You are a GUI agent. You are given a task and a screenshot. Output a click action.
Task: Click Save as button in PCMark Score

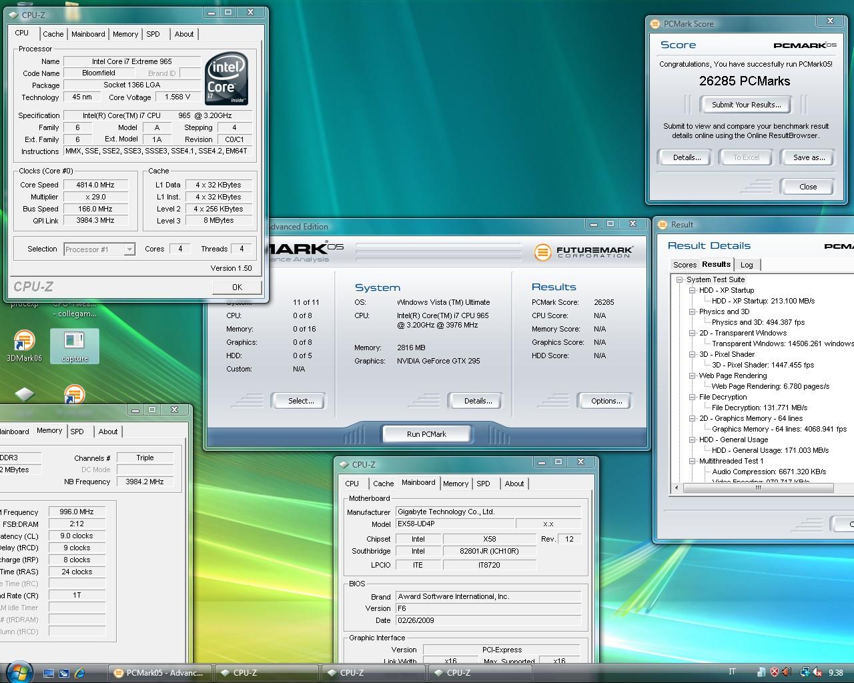(809, 157)
